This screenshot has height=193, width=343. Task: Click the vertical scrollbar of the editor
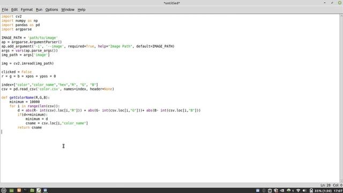pyautogui.click(x=341, y=98)
